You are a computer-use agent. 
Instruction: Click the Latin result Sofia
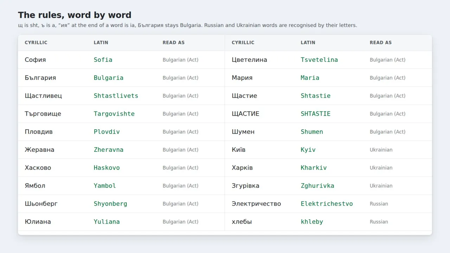[103, 60]
